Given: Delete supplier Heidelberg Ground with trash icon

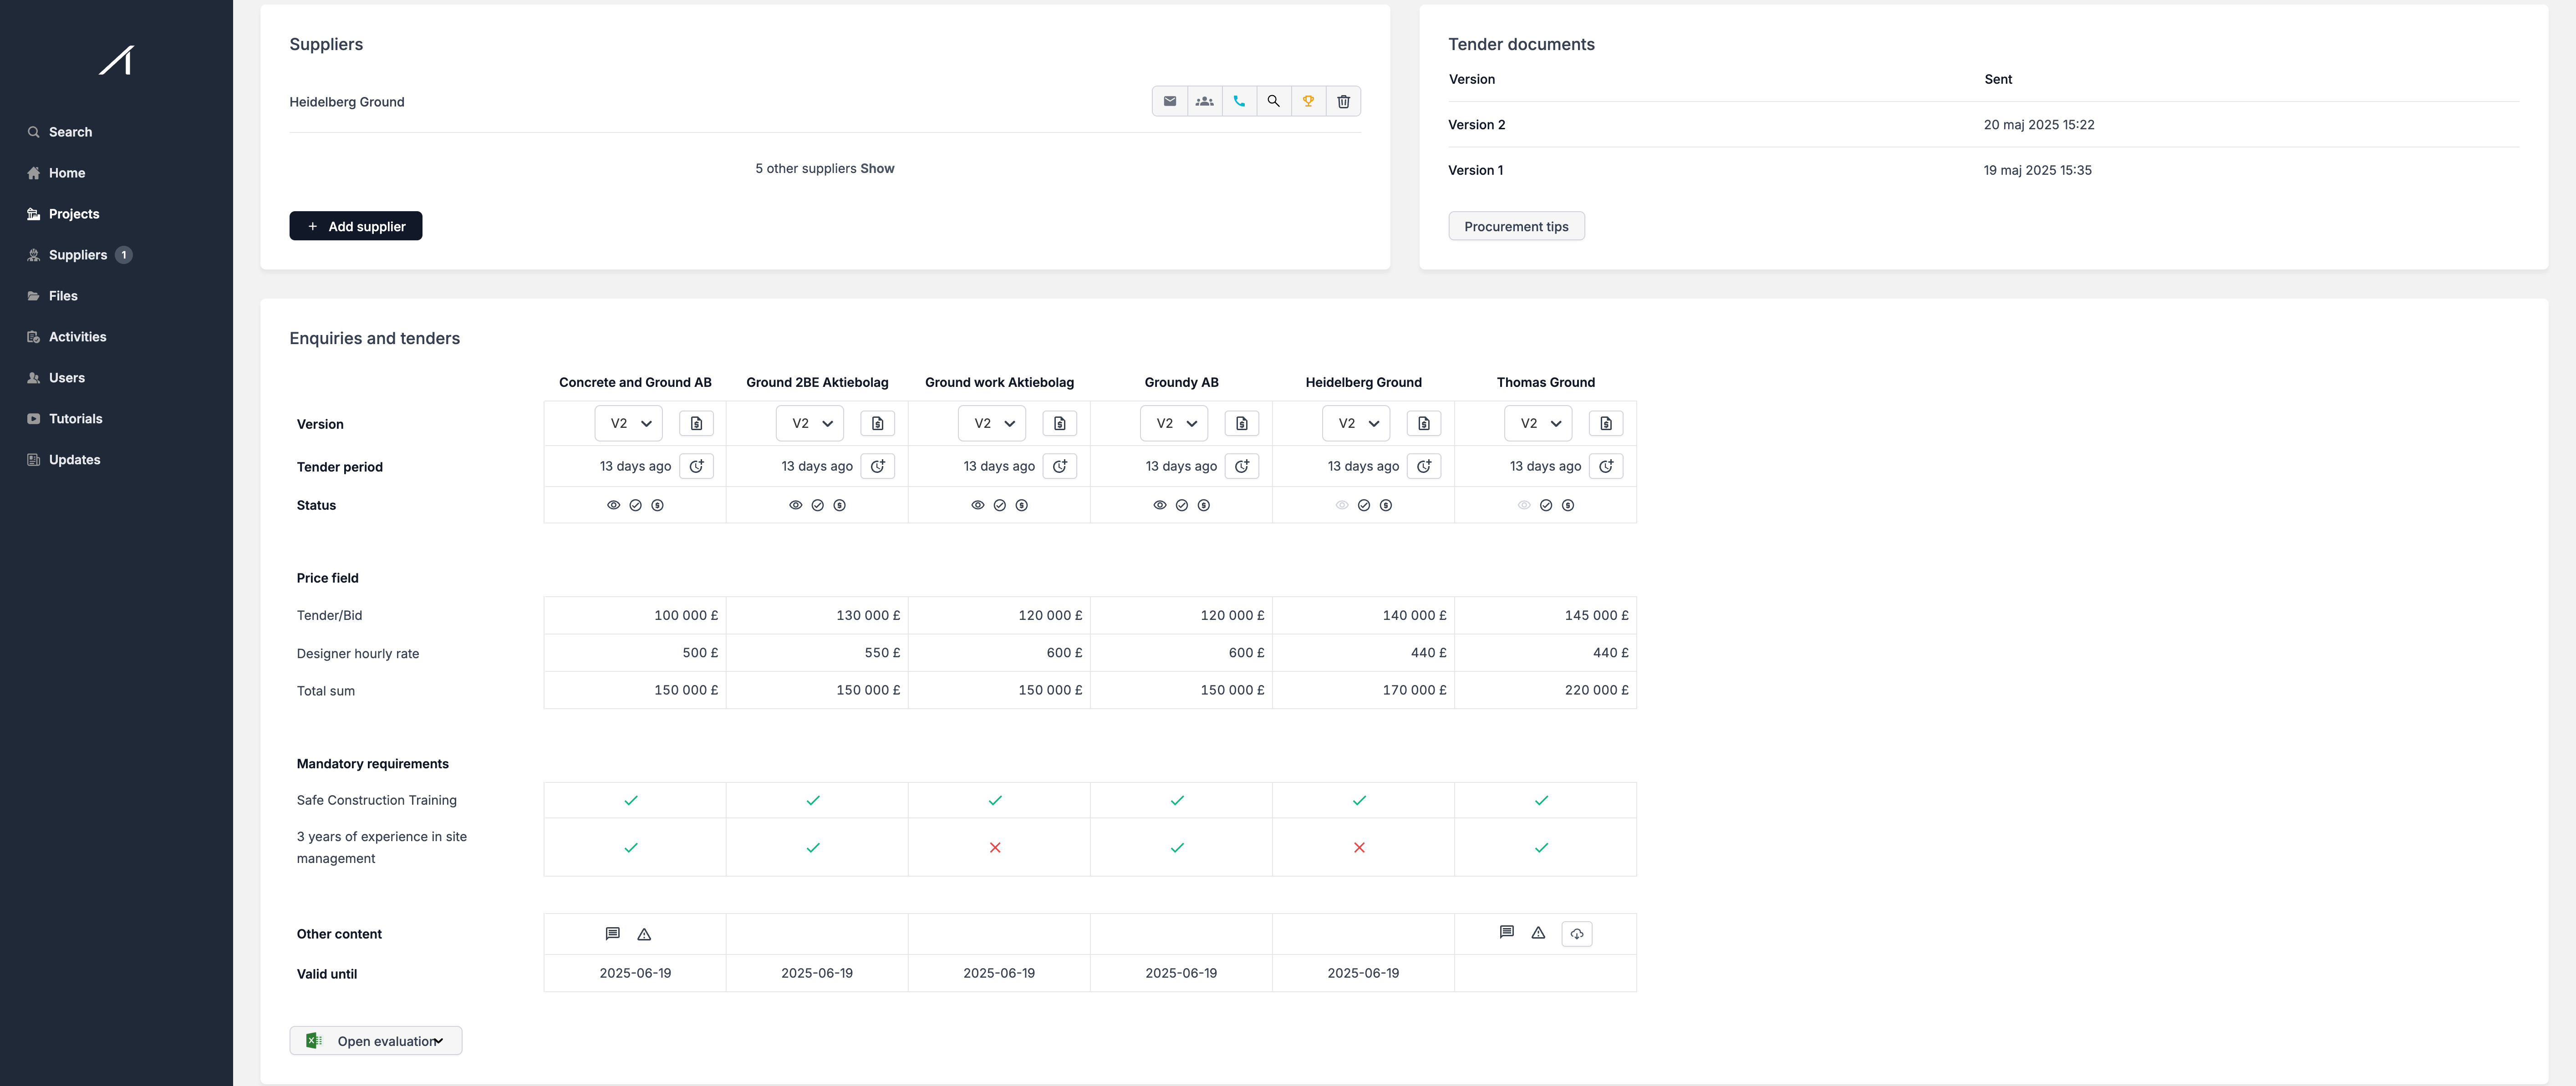Looking at the screenshot, I should (x=1343, y=101).
